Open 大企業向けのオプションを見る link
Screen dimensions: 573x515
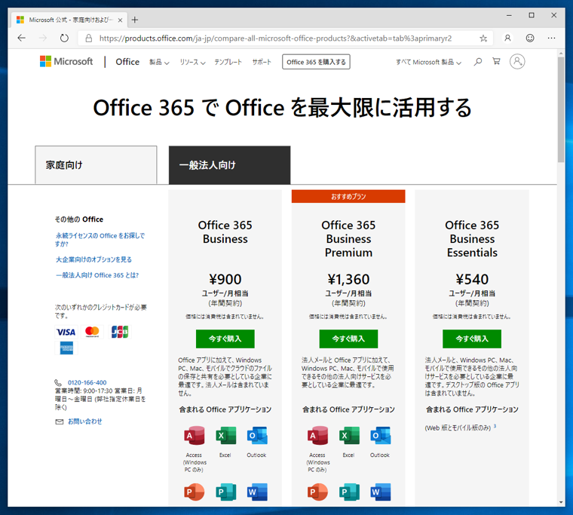[93, 259]
